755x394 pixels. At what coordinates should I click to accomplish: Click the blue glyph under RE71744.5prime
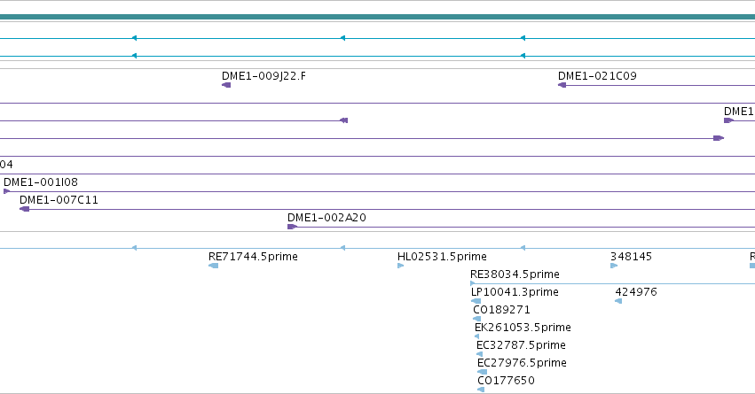tap(213, 266)
